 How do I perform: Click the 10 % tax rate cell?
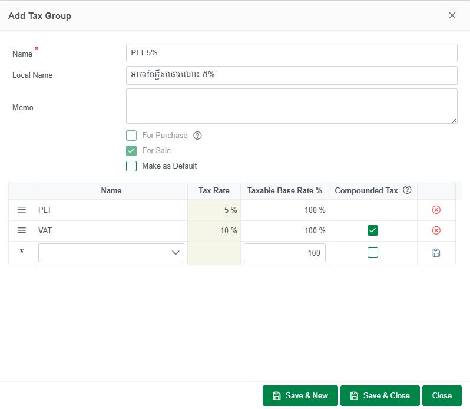click(214, 231)
